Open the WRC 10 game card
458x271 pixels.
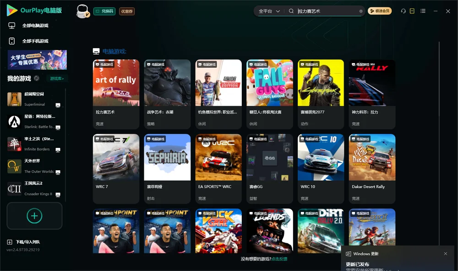[321, 168]
